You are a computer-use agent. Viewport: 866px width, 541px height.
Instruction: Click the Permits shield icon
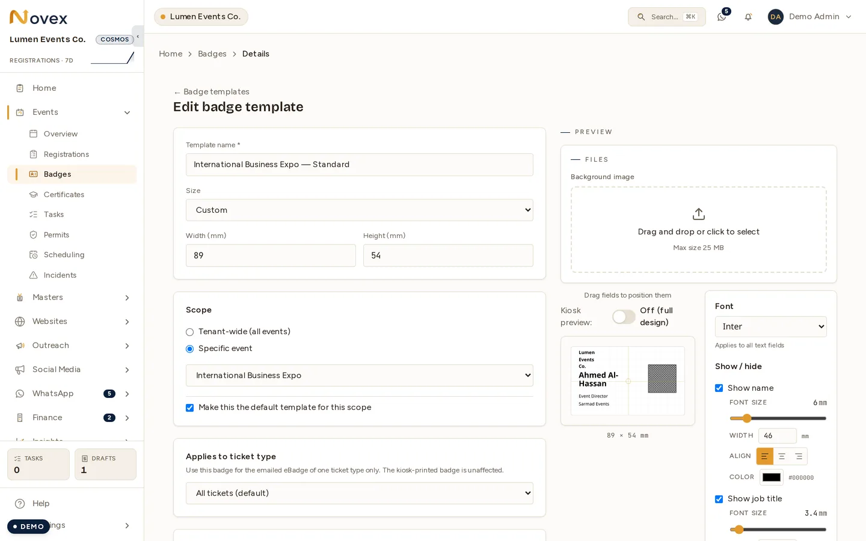pos(34,235)
